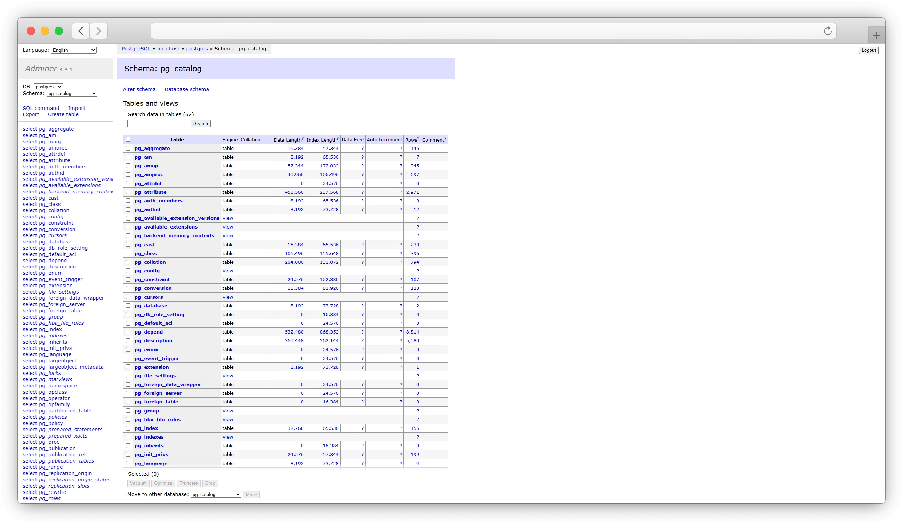Viewport: 903px width, 521px height.
Task: Open the Language dropdown set to English
Action: [x=73, y=50]
